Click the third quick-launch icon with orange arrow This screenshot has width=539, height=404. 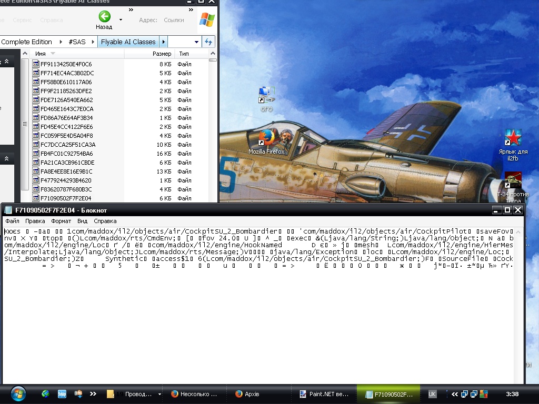[78, 394]
